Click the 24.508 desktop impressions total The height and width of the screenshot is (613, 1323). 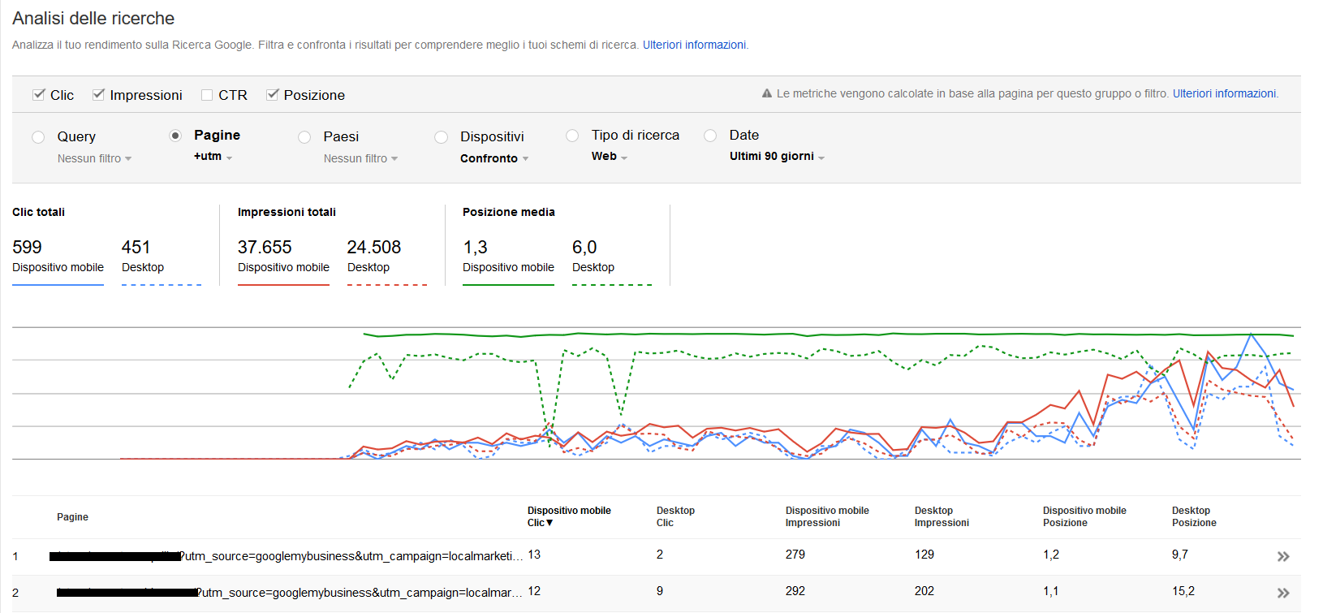pos(374,247)
